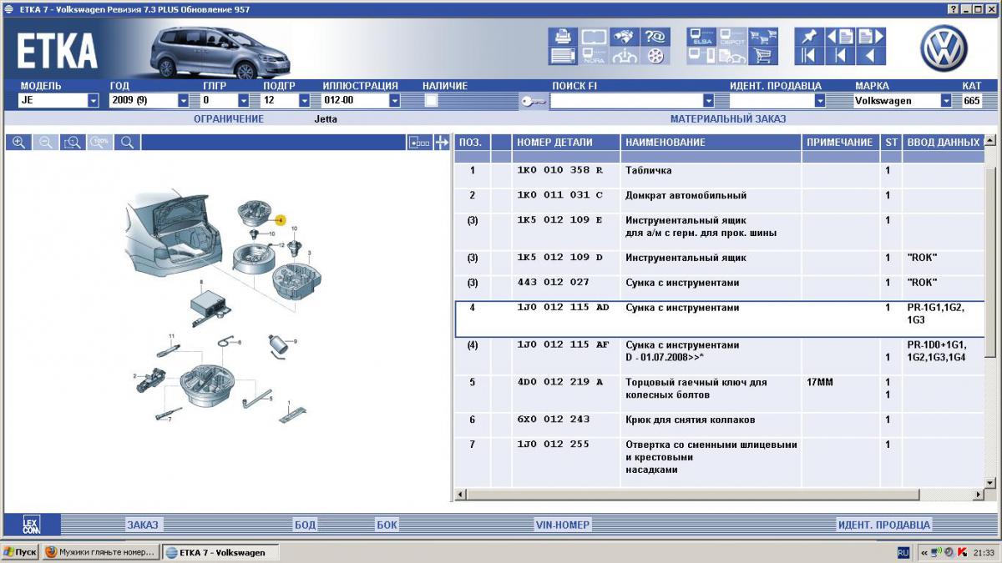
Task: Zoom out of the illustration
Action: tap(46, 143)
